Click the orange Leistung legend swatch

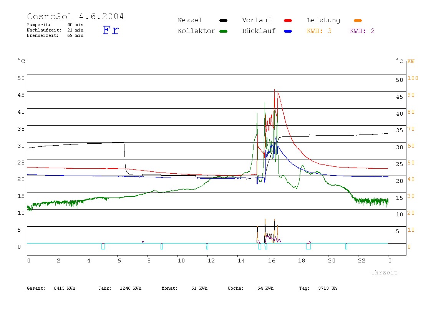[x=358, y=20]
